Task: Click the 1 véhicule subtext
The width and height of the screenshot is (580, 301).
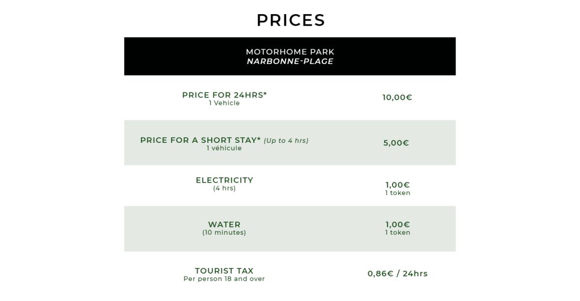Action: (x=224, y=149)
